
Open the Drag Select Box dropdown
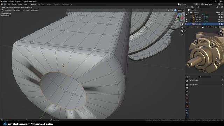coord(34,10)
